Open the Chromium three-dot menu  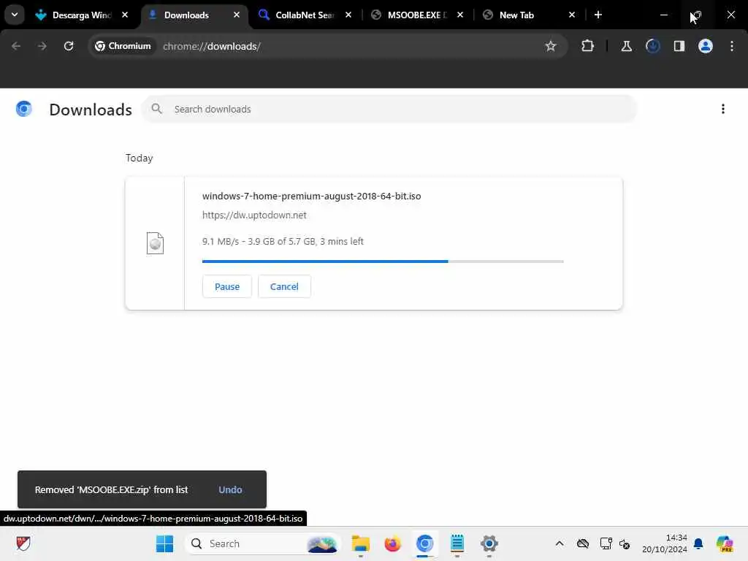732,46
